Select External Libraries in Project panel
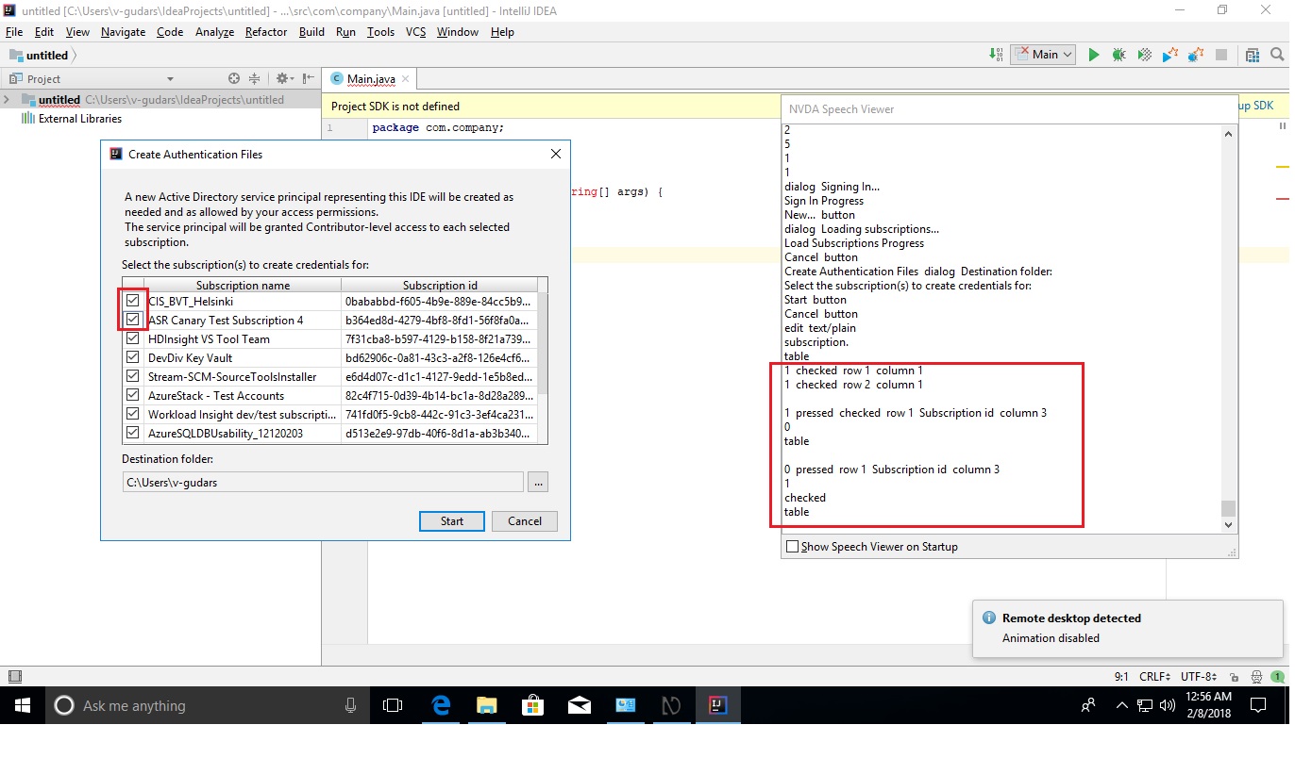1295x758 pixels. 77,118
